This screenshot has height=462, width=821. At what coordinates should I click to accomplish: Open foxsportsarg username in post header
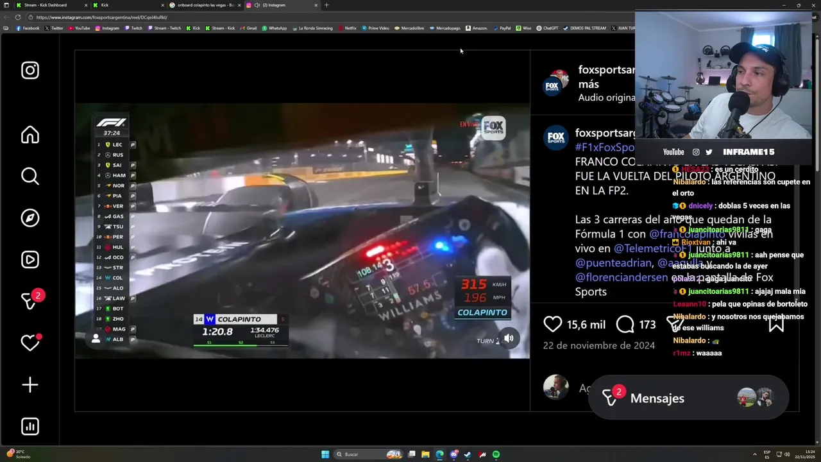(606, 70)
